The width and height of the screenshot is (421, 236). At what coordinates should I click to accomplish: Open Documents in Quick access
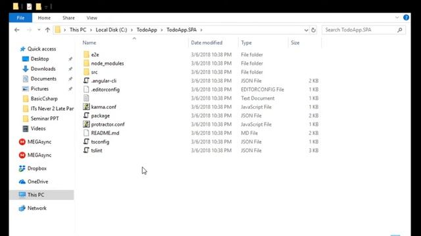click(x=43, y=79)
